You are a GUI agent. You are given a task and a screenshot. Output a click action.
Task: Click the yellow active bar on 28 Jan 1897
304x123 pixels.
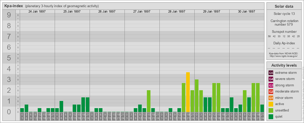point(188,92)
